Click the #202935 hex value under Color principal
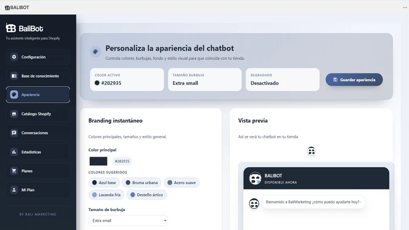409x230 pixels. pos(122,161)
